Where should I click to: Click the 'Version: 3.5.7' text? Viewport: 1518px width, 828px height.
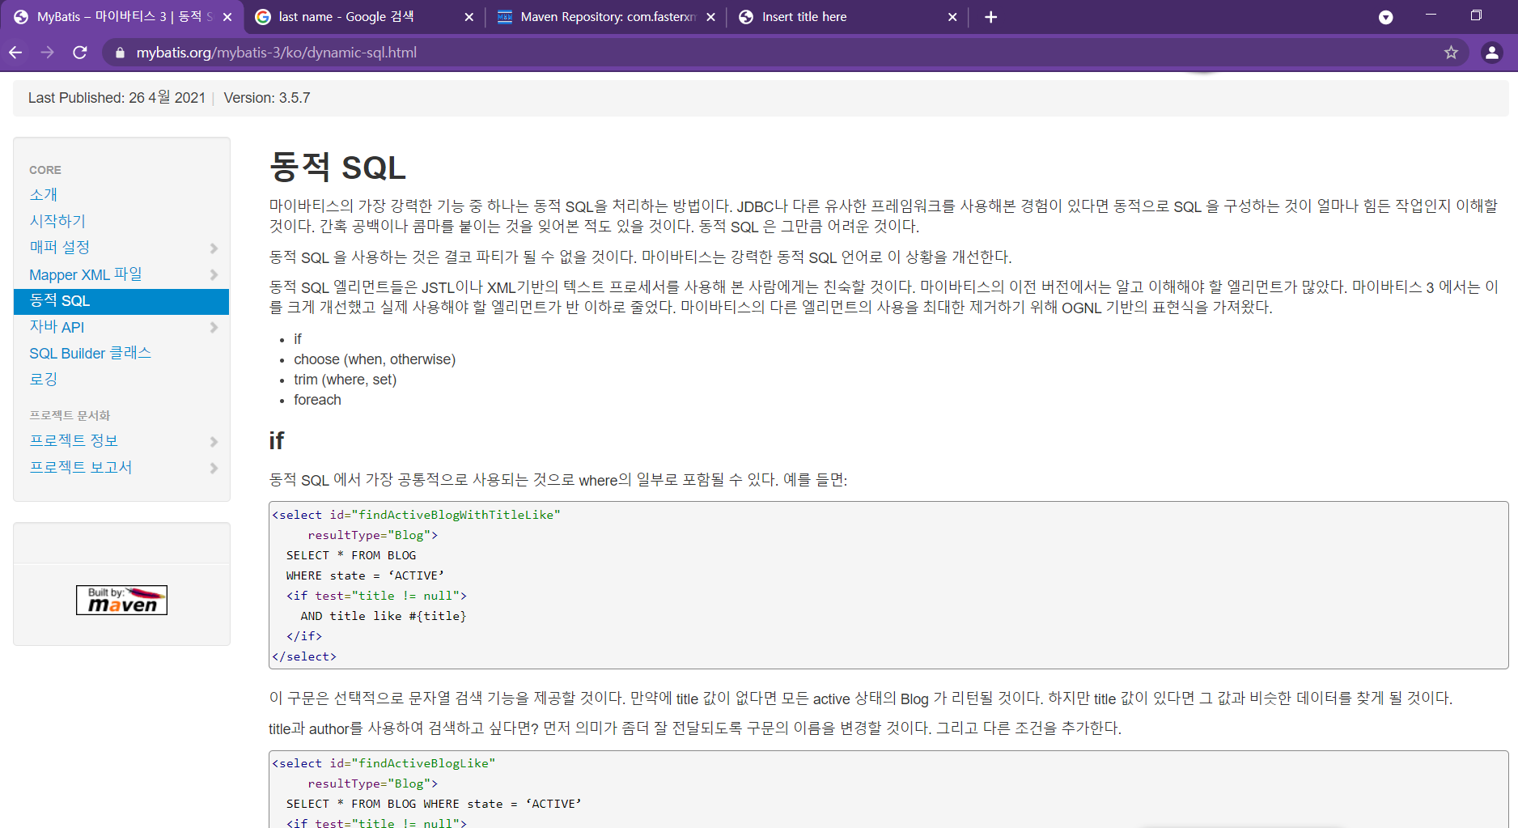[267, 98]
